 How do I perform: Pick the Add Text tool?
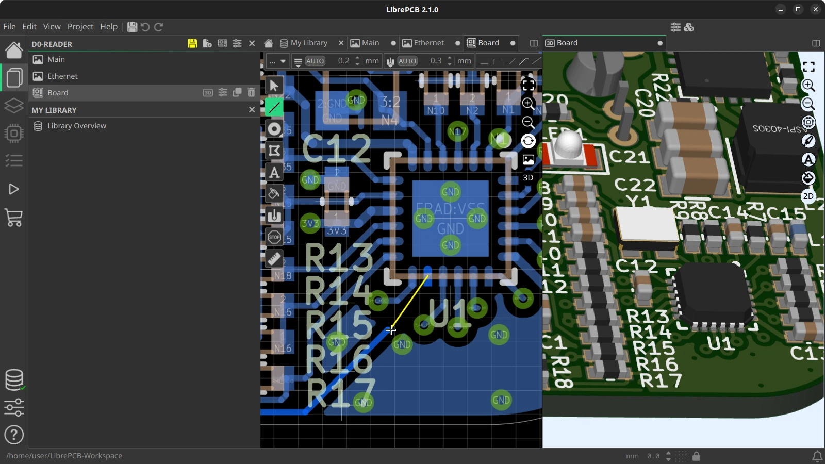tap(274, 172)
